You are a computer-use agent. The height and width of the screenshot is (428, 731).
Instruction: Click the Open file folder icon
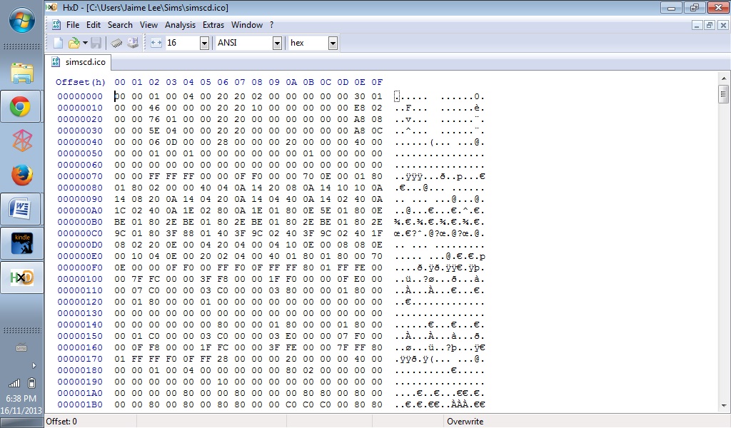[x=74, y=43]
